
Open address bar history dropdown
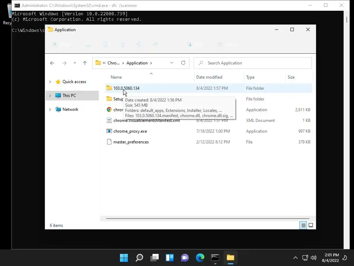172,63
